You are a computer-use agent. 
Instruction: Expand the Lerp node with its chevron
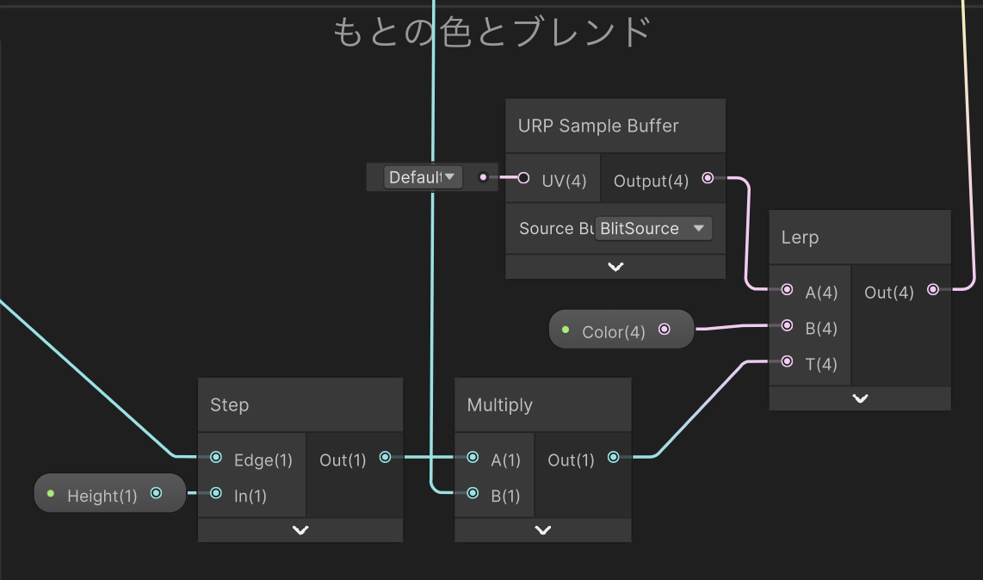859,398
